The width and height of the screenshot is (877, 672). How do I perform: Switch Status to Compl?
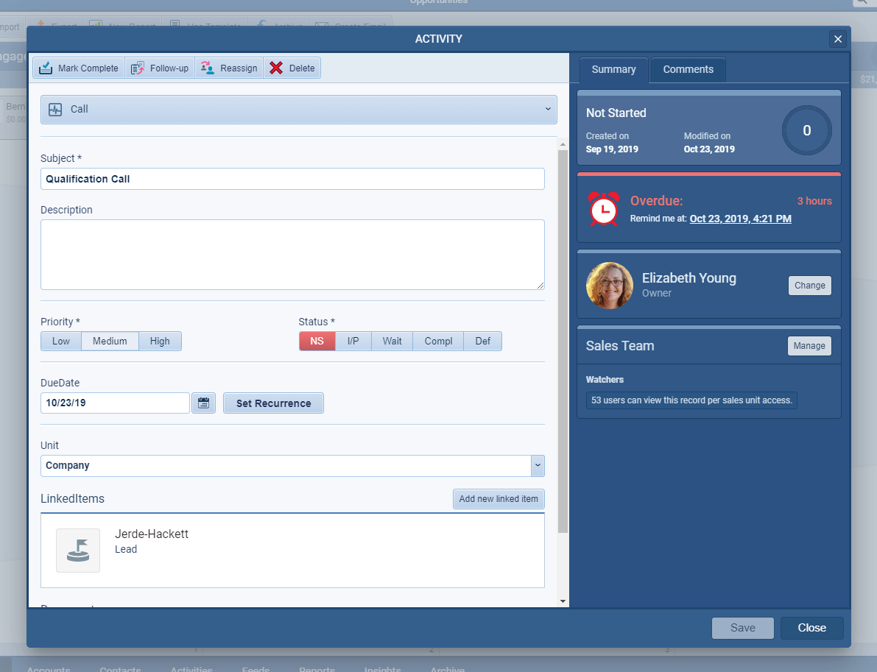[x=437, y=341]
